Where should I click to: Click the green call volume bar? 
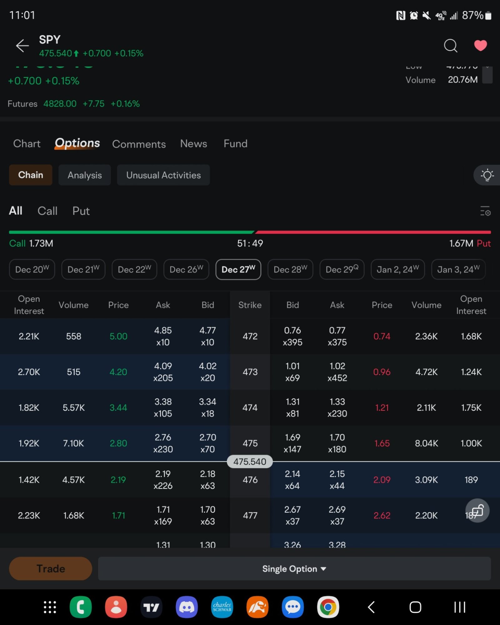[131, 232]
